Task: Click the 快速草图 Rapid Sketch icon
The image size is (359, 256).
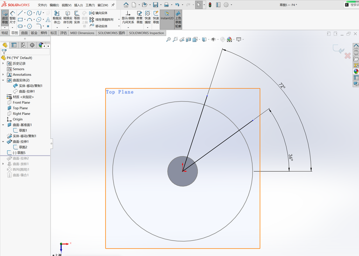Action: [x=156, y=18]
